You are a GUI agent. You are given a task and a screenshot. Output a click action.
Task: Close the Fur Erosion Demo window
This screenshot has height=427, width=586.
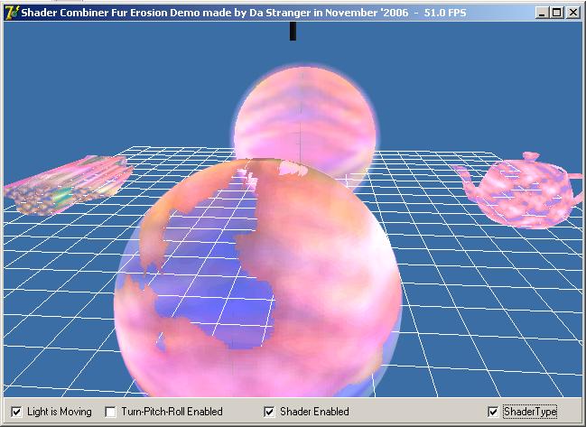point(573,13)
